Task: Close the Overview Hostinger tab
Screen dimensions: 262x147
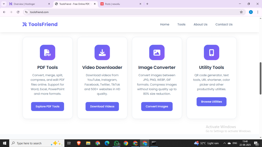Action: [x=49, y=4]
